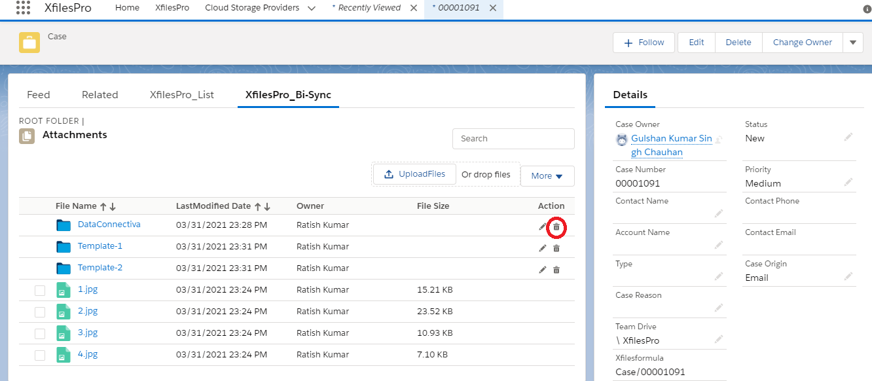Expand the Cloud Storage Providers dropdown chevron

click(x=311, y=9)
